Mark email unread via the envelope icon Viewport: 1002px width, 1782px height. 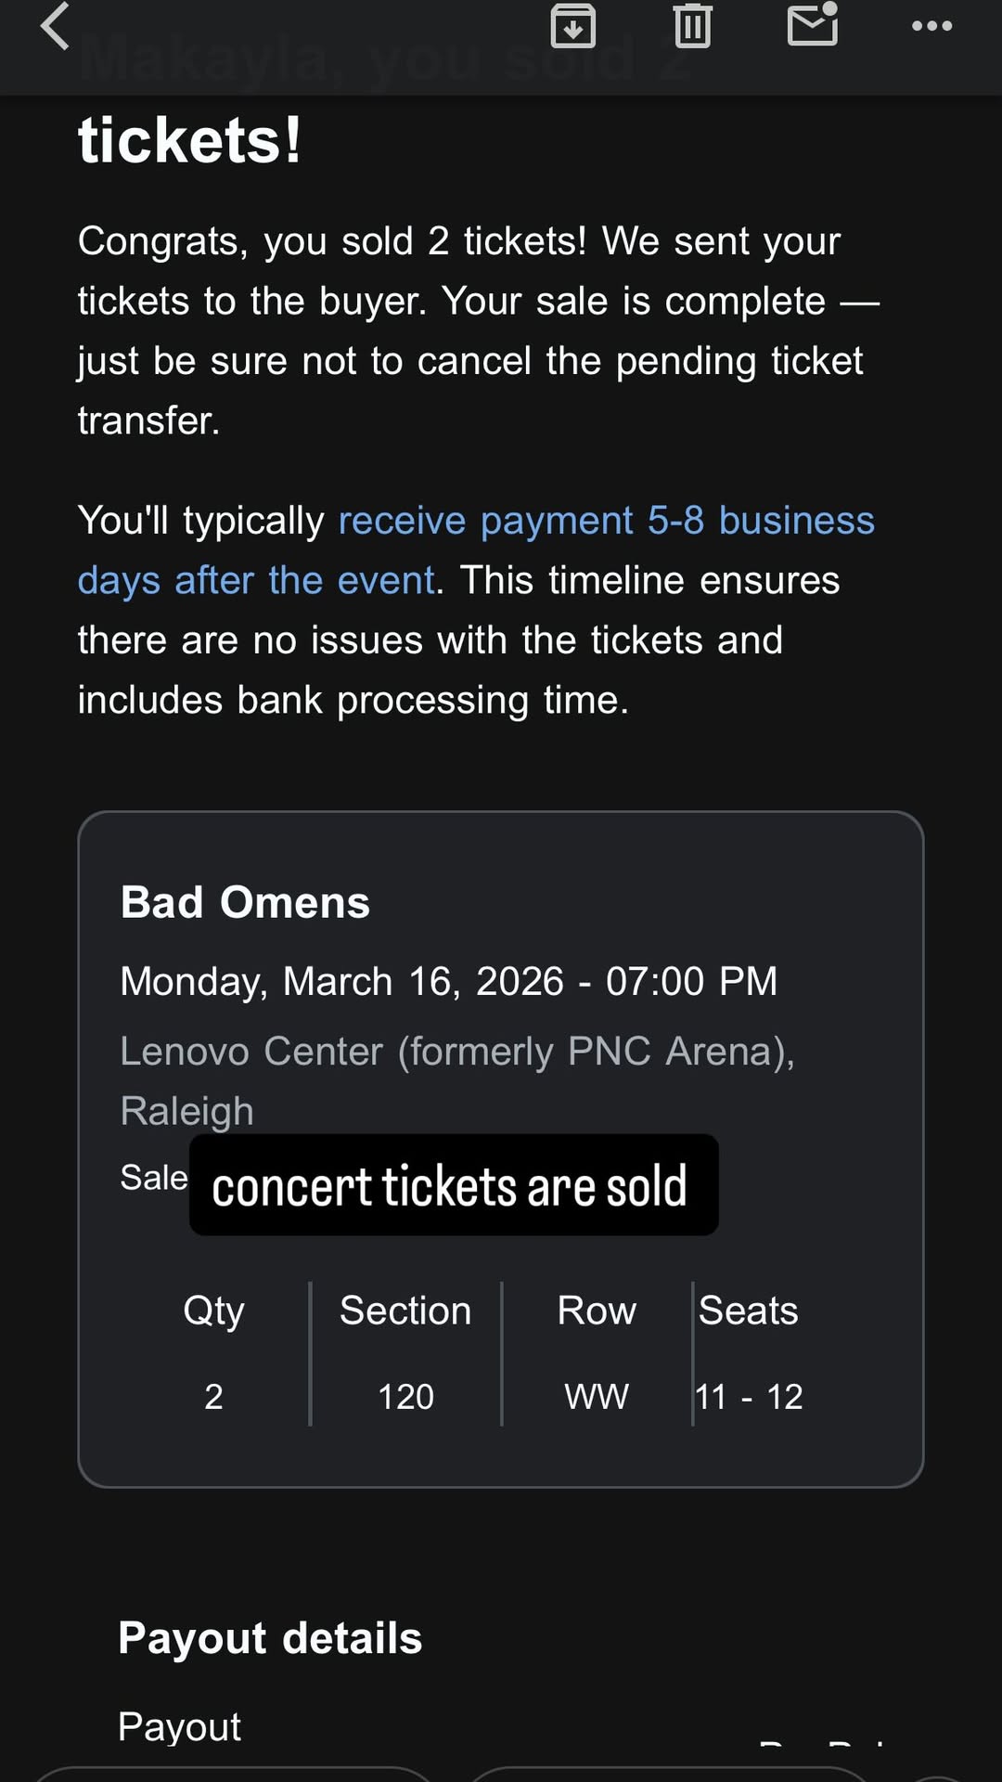(x=813, y=25)
